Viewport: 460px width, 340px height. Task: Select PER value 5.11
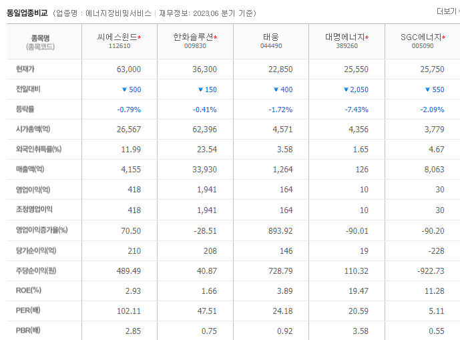[x=437, y=311]
